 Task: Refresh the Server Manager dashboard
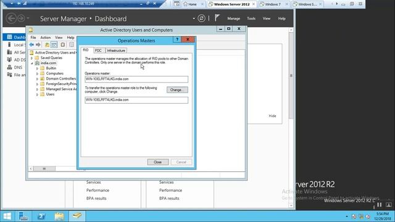pyautogui.click(x=201, y=18)
